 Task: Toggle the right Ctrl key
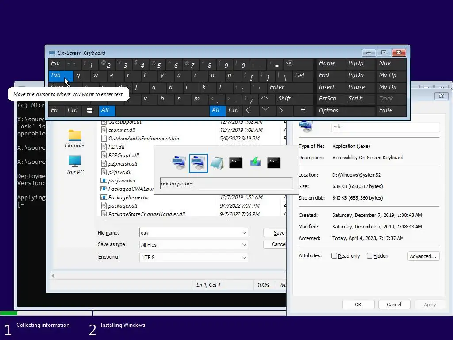point(234,110)
